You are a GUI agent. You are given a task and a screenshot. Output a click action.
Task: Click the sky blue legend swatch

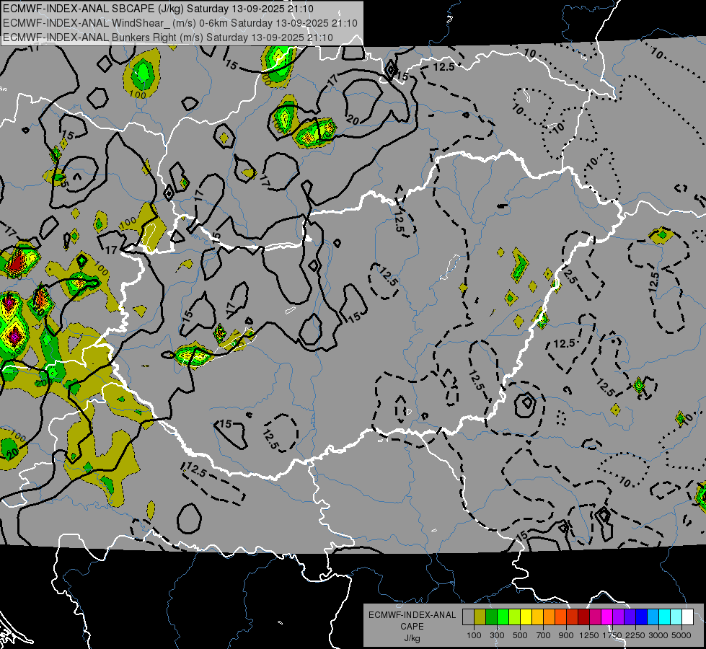click(653, 617)
